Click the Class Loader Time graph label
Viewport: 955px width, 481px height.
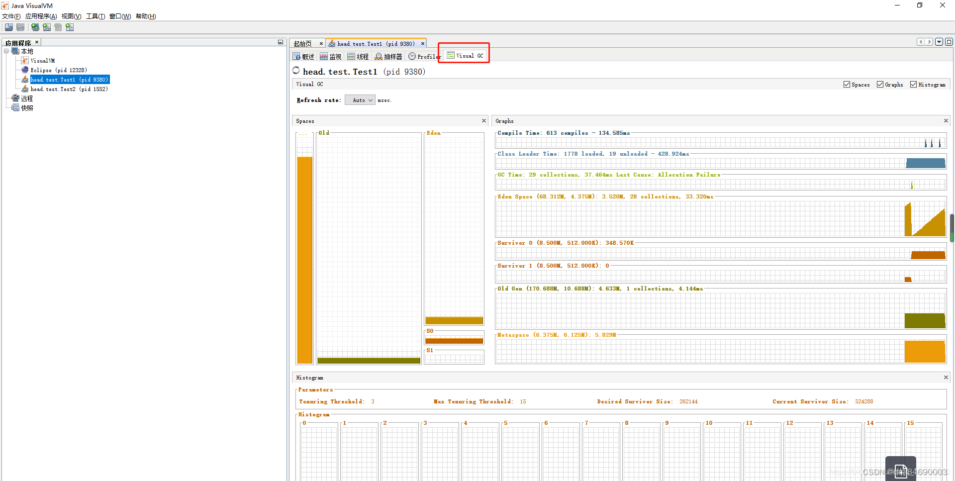pyautogui.click(x=593, y=154)
